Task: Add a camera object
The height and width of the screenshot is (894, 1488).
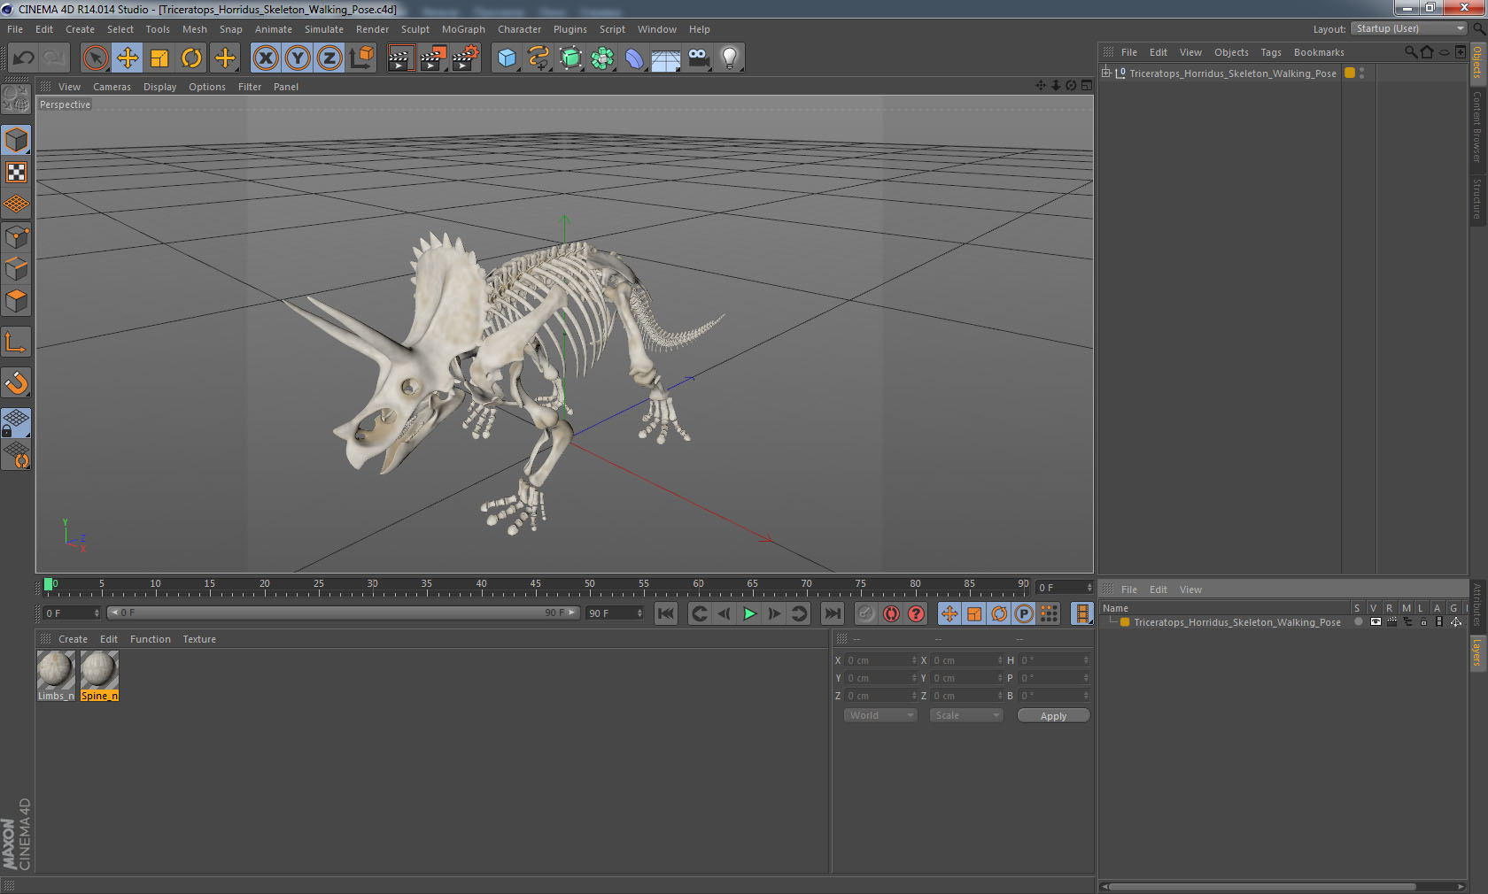Action: click(x=698, y=58)
